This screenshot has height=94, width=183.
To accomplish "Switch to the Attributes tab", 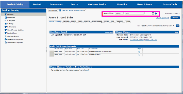I will coord(66,22).
